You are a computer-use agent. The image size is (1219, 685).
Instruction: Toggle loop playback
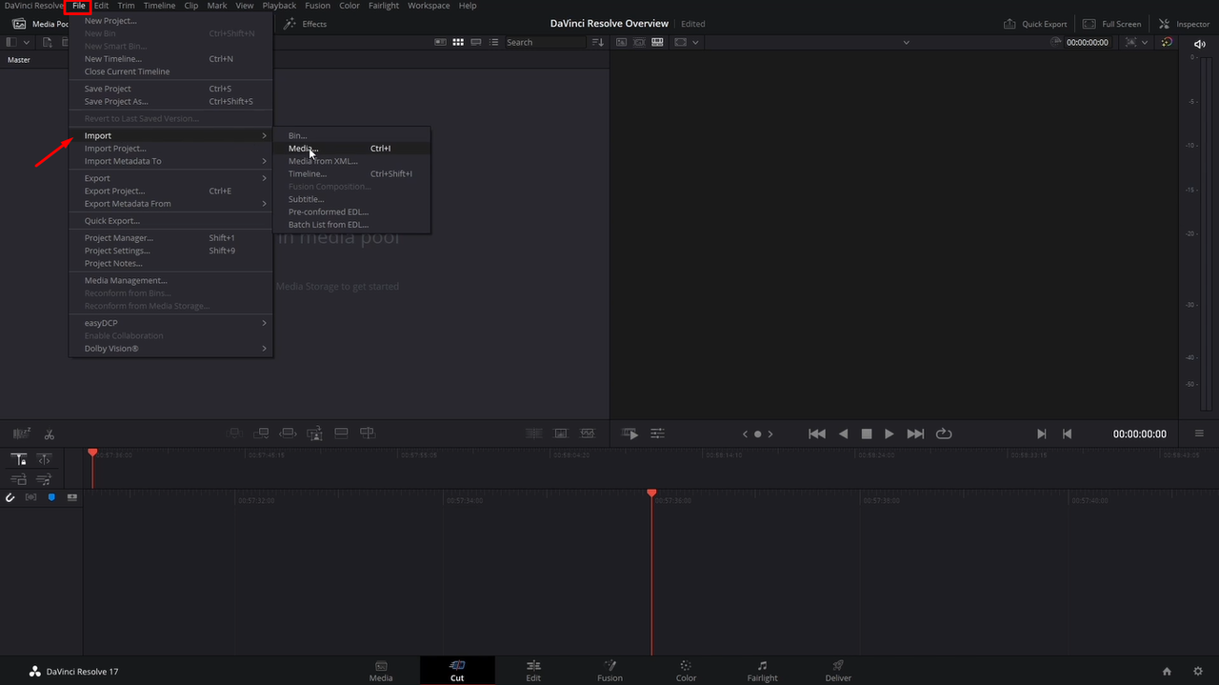(944, 433)
